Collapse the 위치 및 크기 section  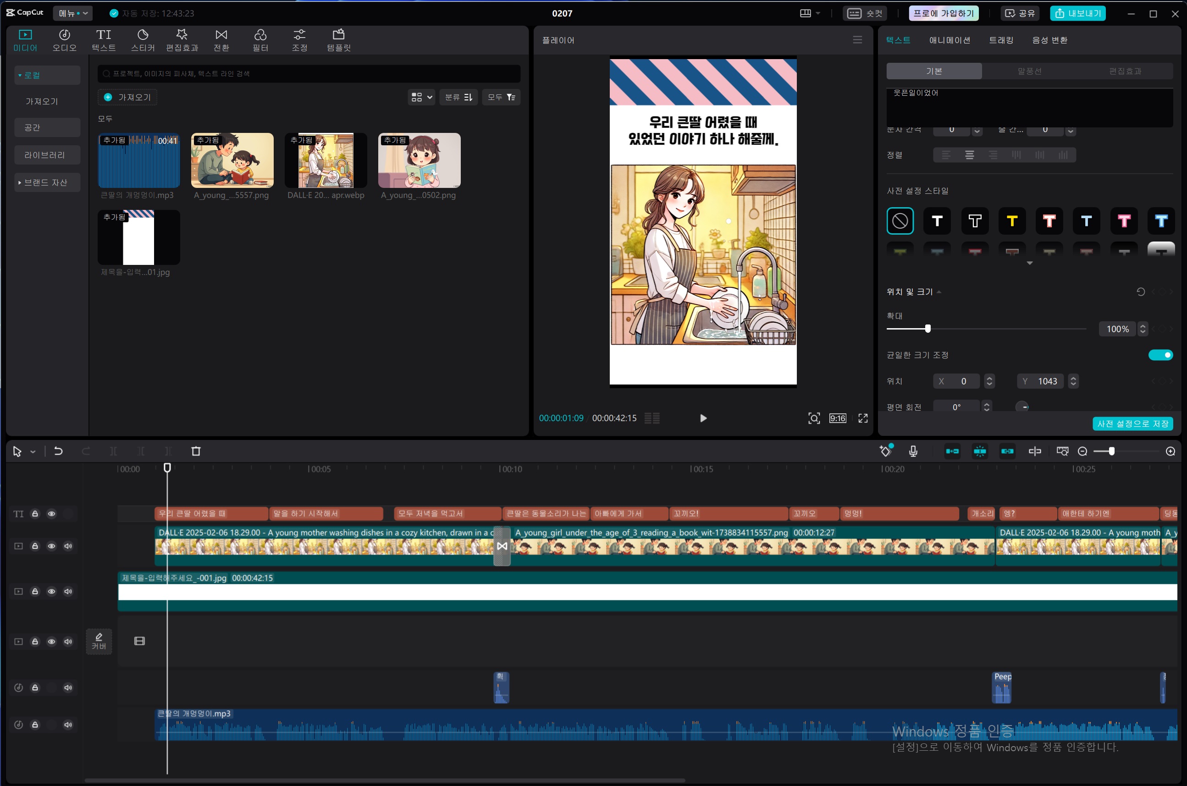938,292
